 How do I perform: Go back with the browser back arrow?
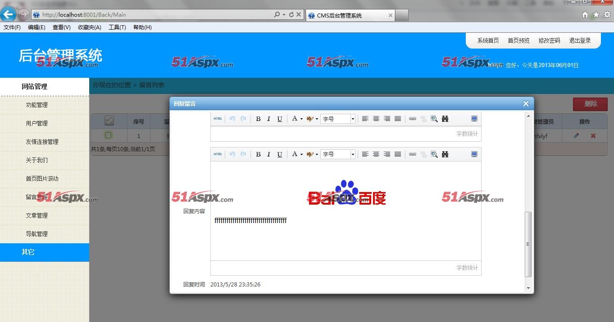8,14
